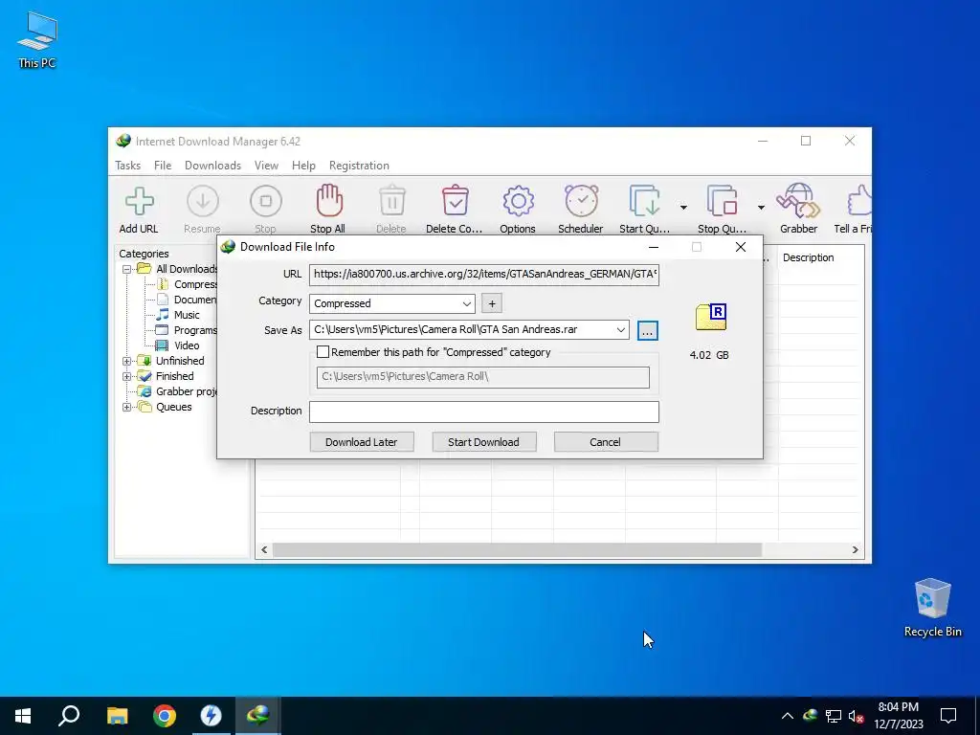980x735 pixels.
Task: Show hidden tray icons chevron
Action: tap(788, 716)
